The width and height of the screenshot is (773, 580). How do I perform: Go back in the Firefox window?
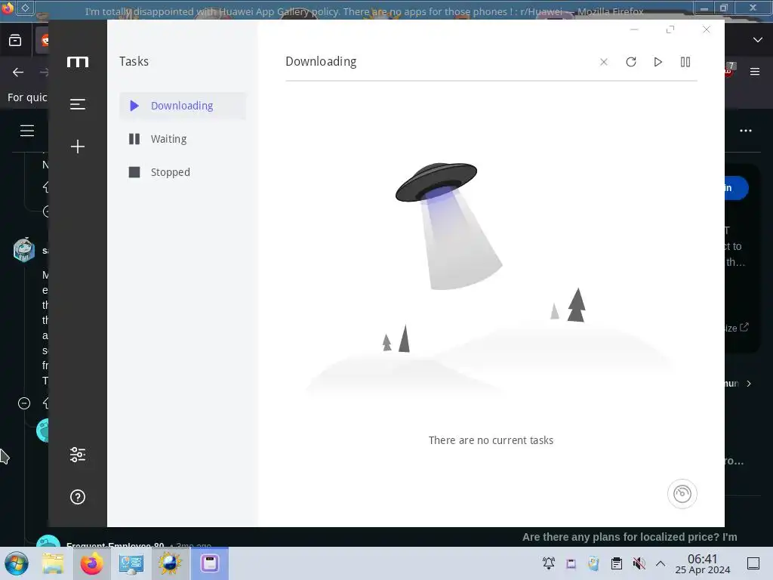pyautogui.click(x=18, y=72)
